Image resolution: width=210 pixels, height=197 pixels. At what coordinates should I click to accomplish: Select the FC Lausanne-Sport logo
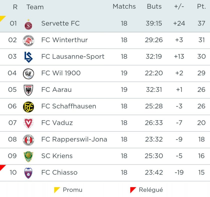(28, 57)
